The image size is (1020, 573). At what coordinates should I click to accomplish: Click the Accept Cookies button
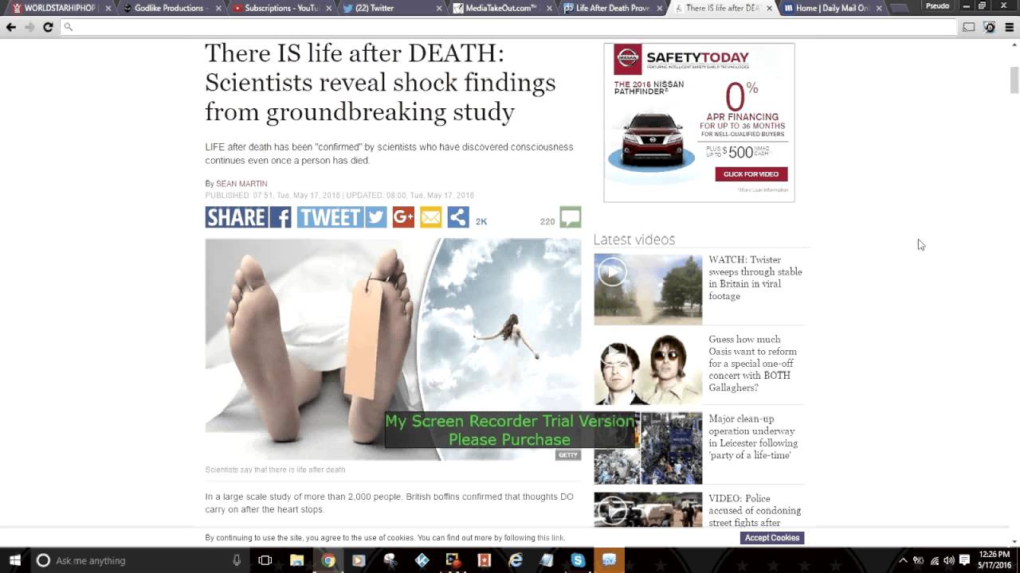point(772,538)
